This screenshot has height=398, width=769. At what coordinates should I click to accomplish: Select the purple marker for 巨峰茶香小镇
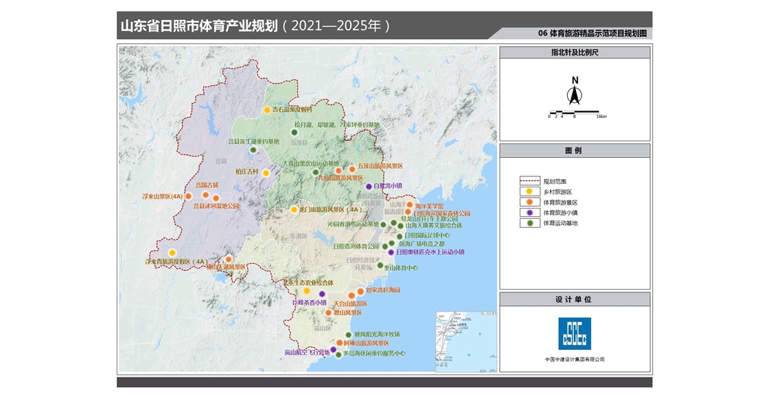coord(321,294)
